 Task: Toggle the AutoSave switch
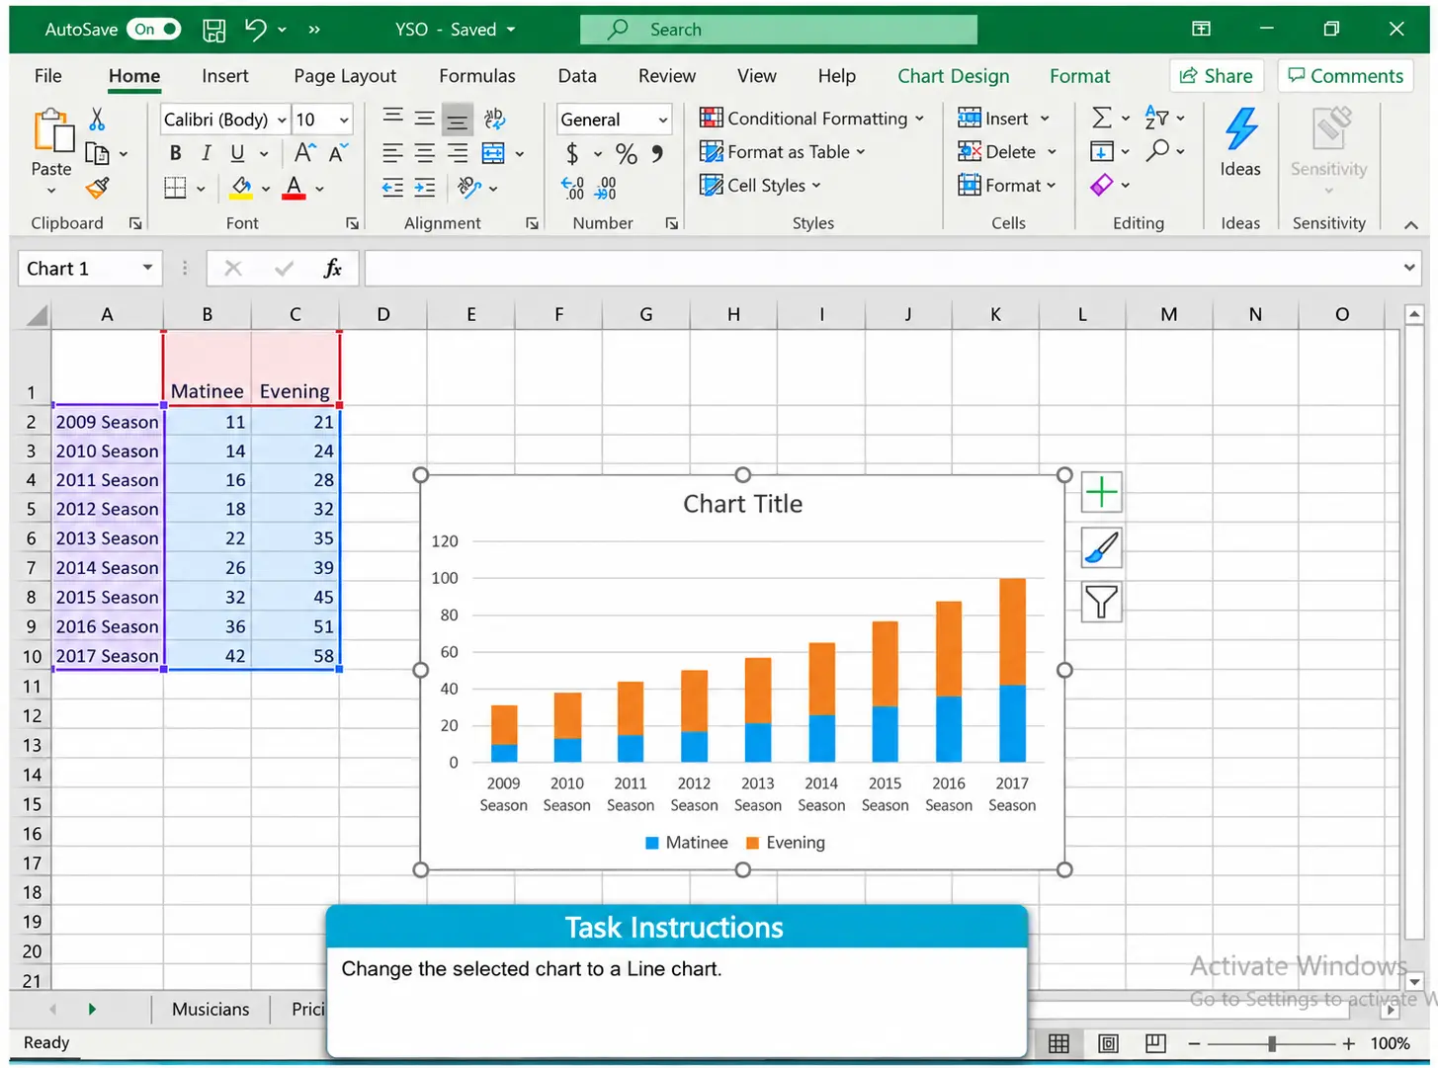tap(153, 30)
